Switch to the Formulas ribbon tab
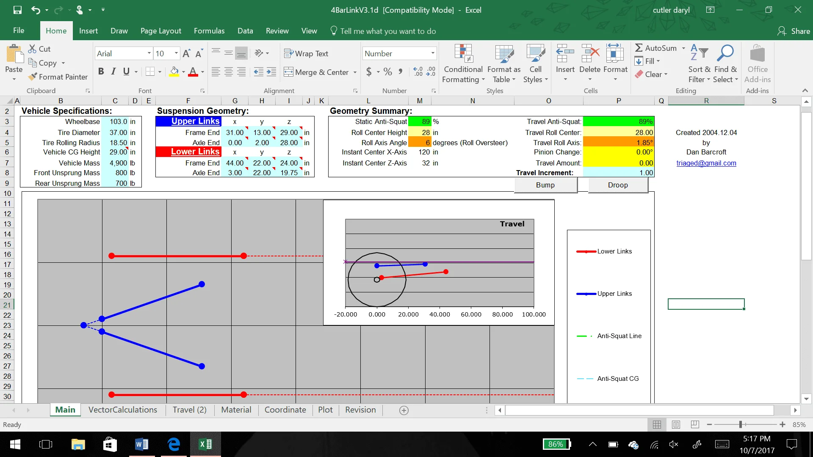The width and height of the screenshot is (813, 457). pos(209,31)
